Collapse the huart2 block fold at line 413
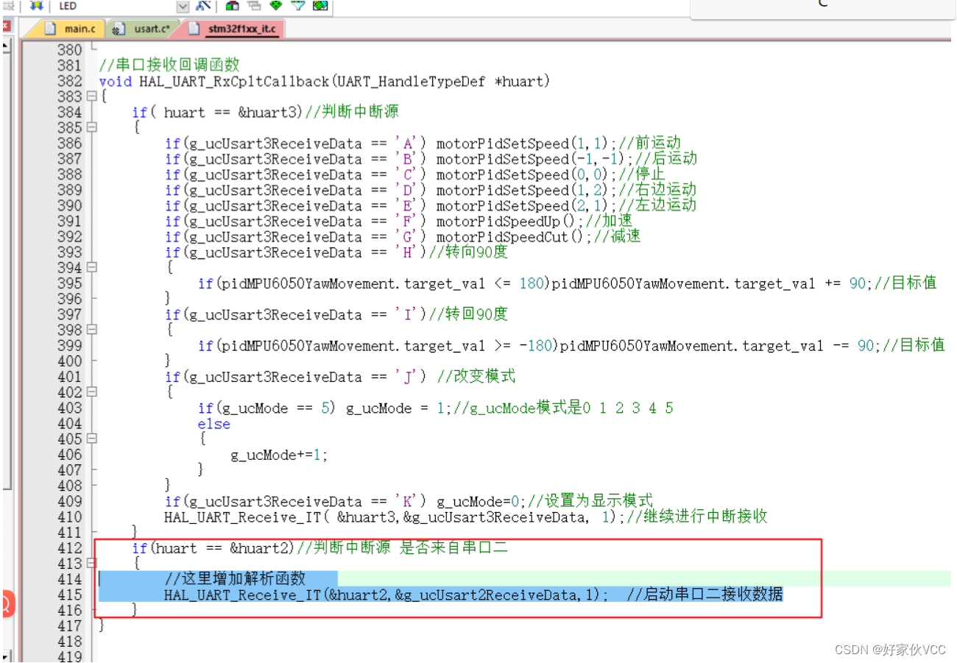The width and height of the screenshot is (957, 663). point(91,564)
